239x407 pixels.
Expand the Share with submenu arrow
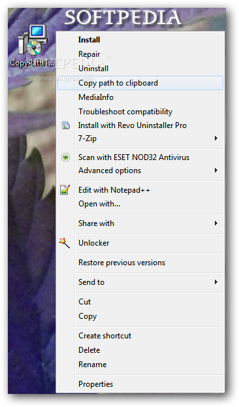pyautogui.click(x=216, y=223)
